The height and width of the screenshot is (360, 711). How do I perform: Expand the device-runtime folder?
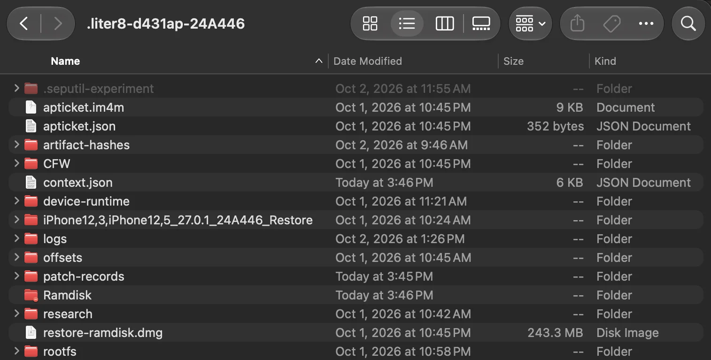click(17, 201)
